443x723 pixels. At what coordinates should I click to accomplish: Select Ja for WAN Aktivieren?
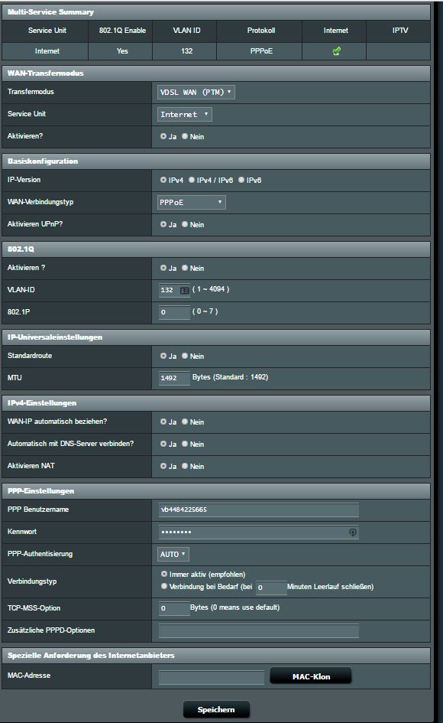tap(163, 136)
